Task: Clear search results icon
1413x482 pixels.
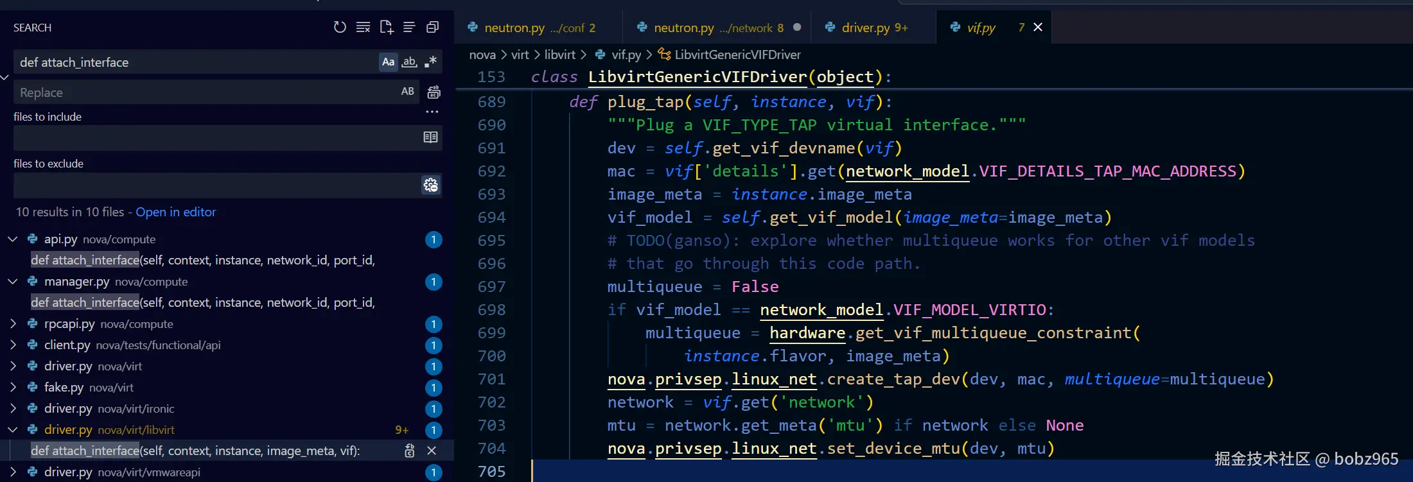Action: pos(363,27)
